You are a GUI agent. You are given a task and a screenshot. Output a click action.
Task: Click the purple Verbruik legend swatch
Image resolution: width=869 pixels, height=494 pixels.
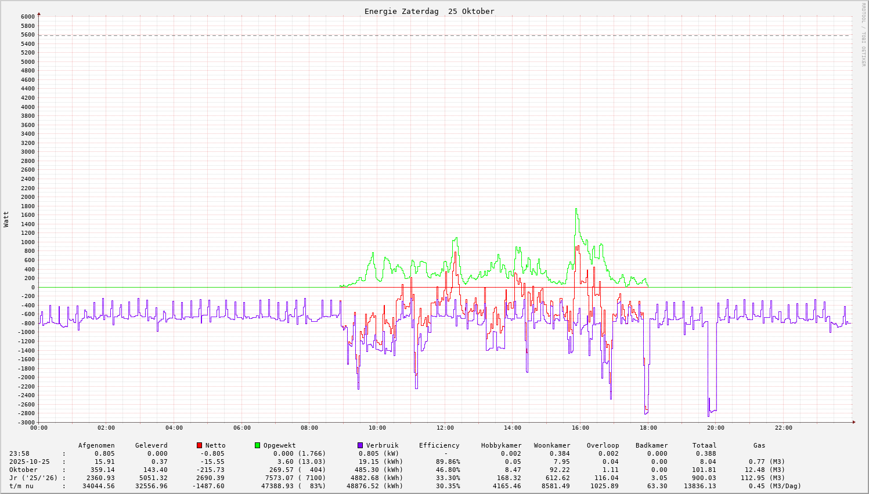click(360, 445)
